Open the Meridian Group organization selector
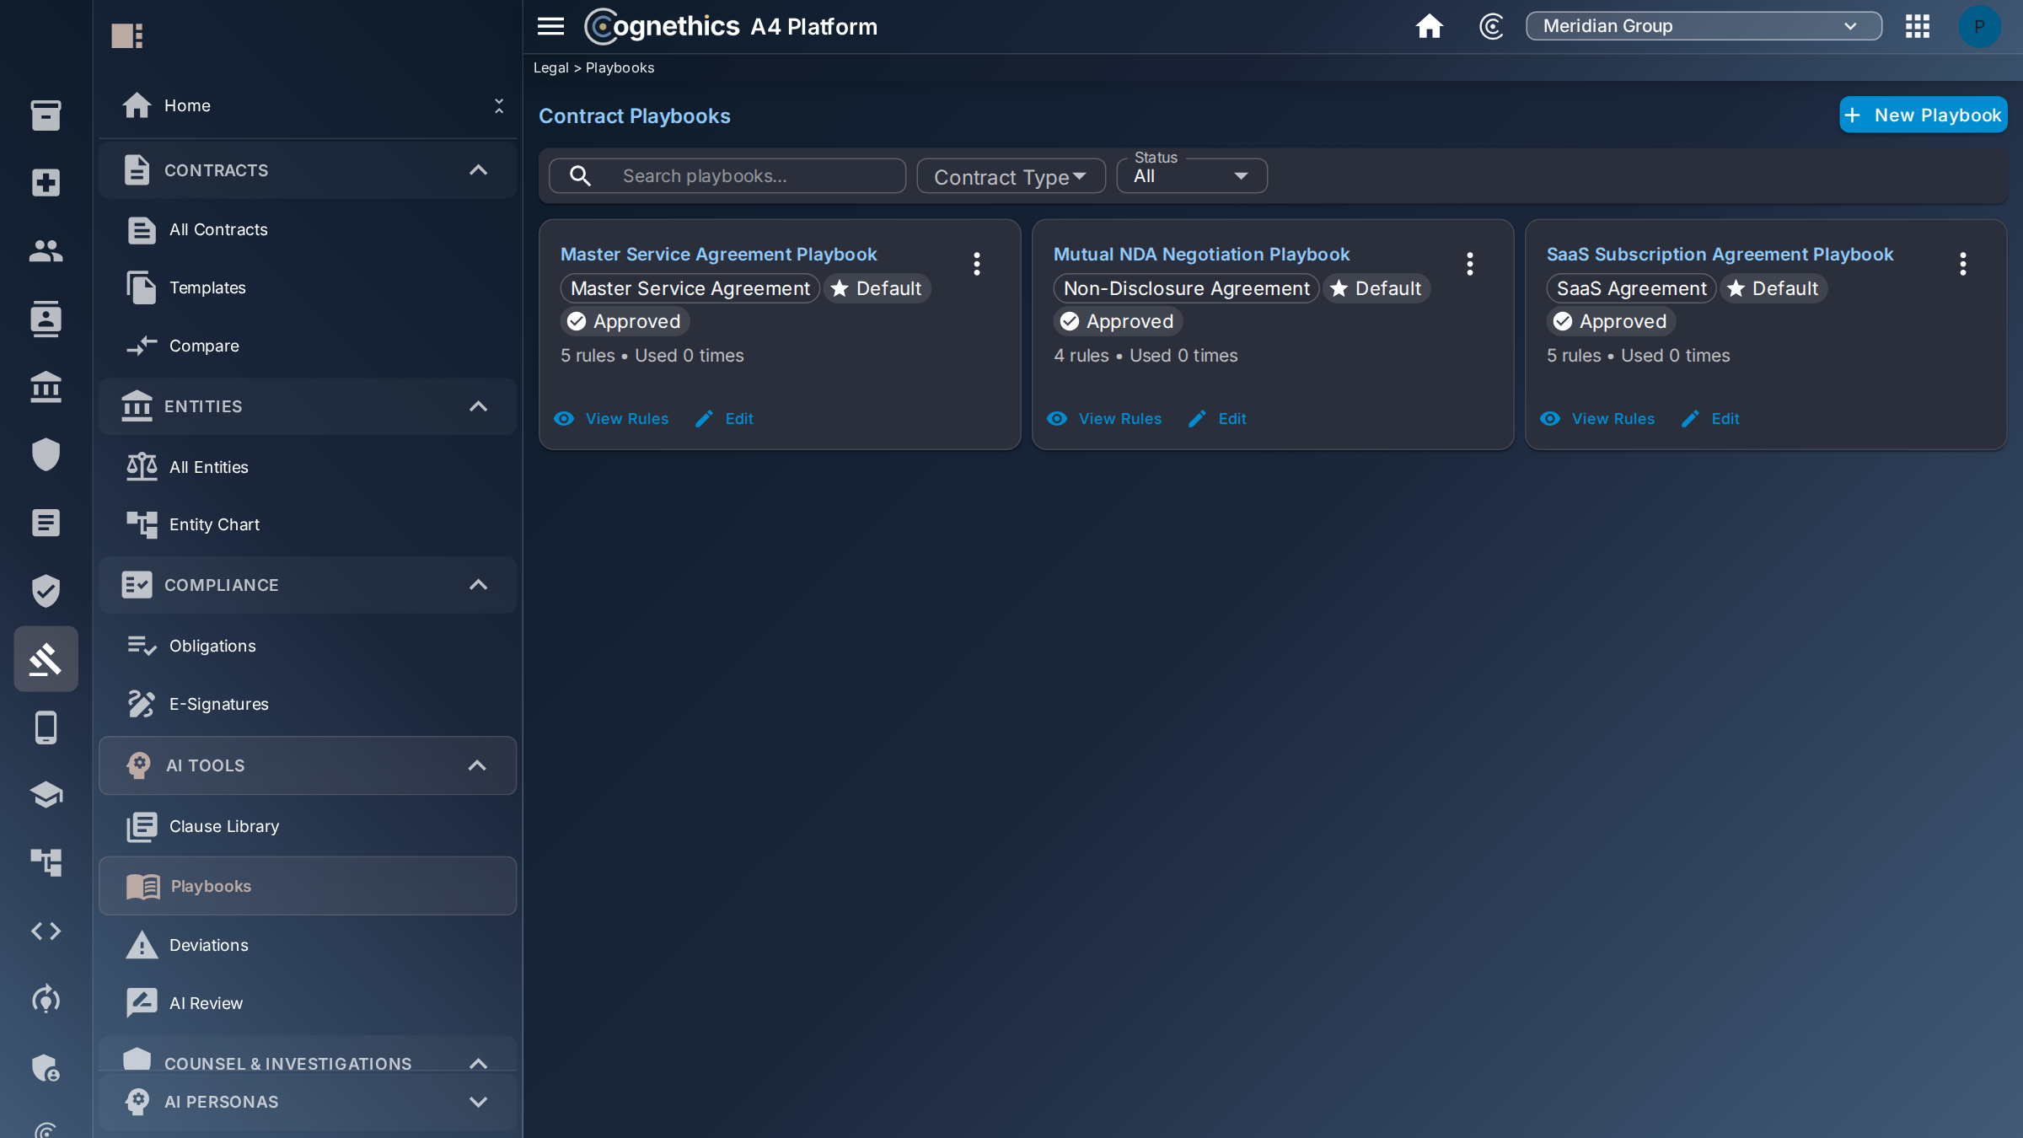The height and width of the screenshot is (1138, 2023). click(1704, 26)
